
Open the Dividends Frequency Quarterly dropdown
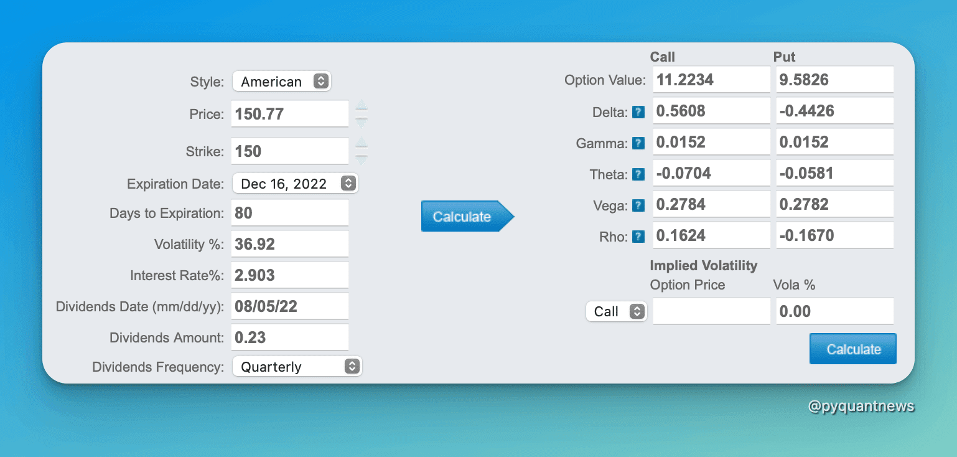pos(297,366)
